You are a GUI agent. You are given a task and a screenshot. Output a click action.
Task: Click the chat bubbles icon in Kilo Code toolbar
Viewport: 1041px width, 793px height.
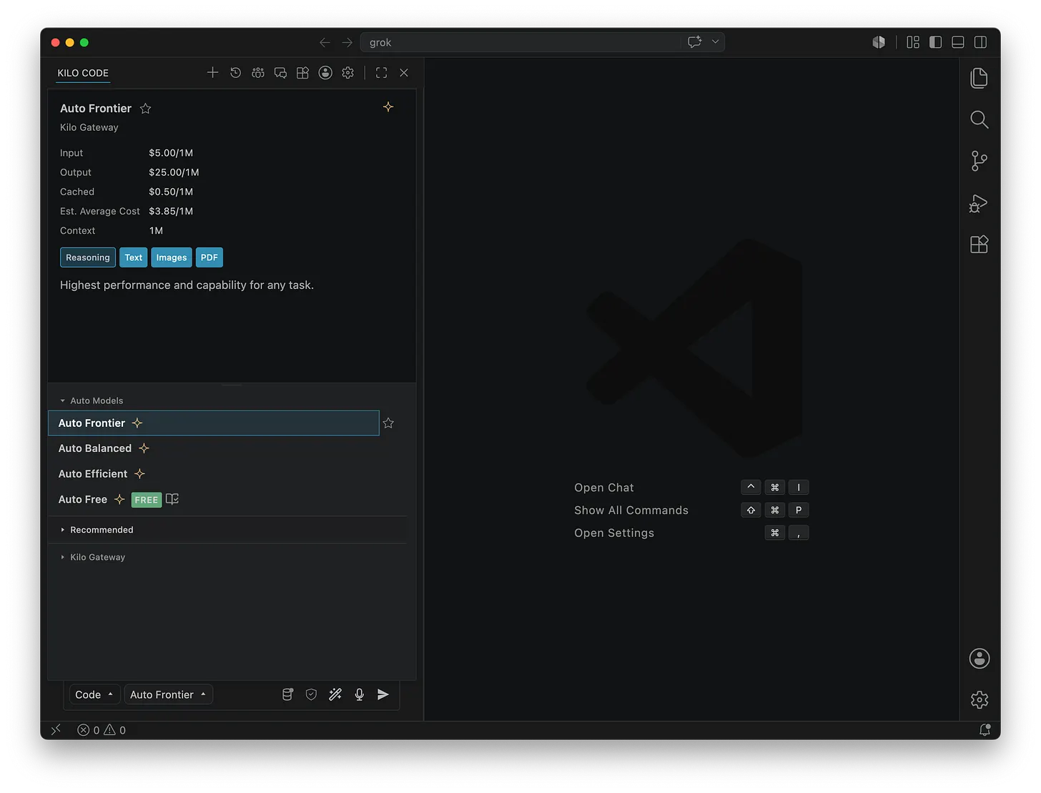280,73
